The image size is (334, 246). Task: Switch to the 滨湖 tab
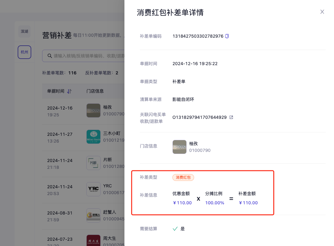pos(24,31)
